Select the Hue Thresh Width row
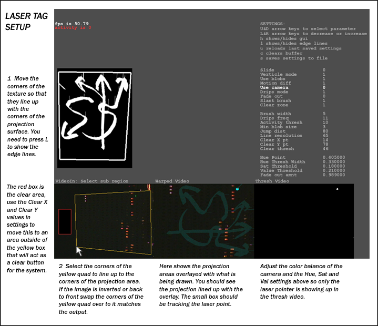The height and width of the screenshot is (326, 378). click(302, 161)
